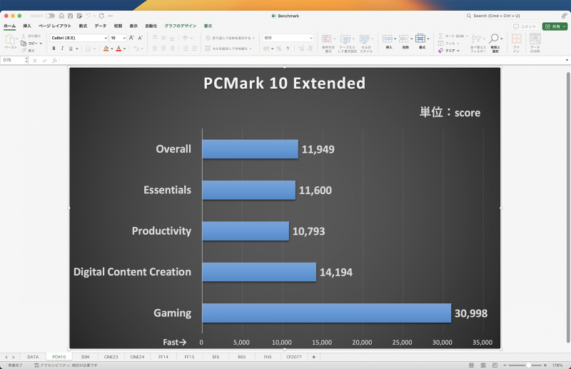Add a new sheet with plus button
The image size is (571, 369).
tap(314, 357)
